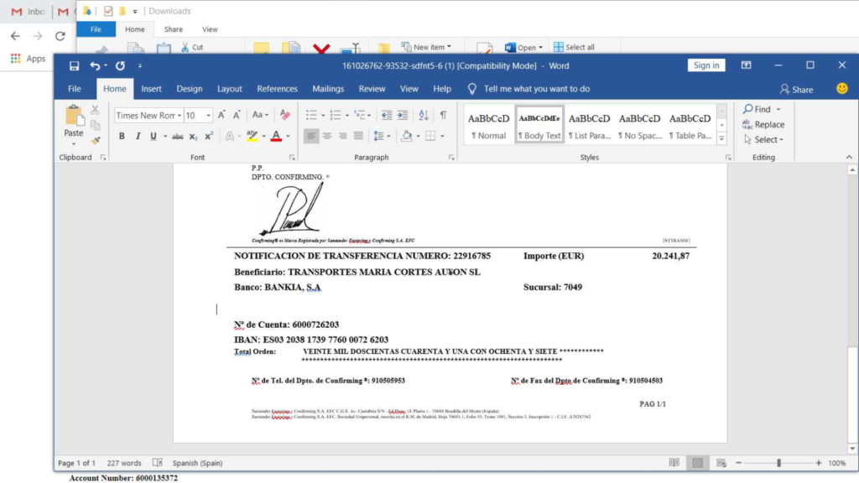
Task: Save the Word document with floppy icon
Action: point(74,65)
